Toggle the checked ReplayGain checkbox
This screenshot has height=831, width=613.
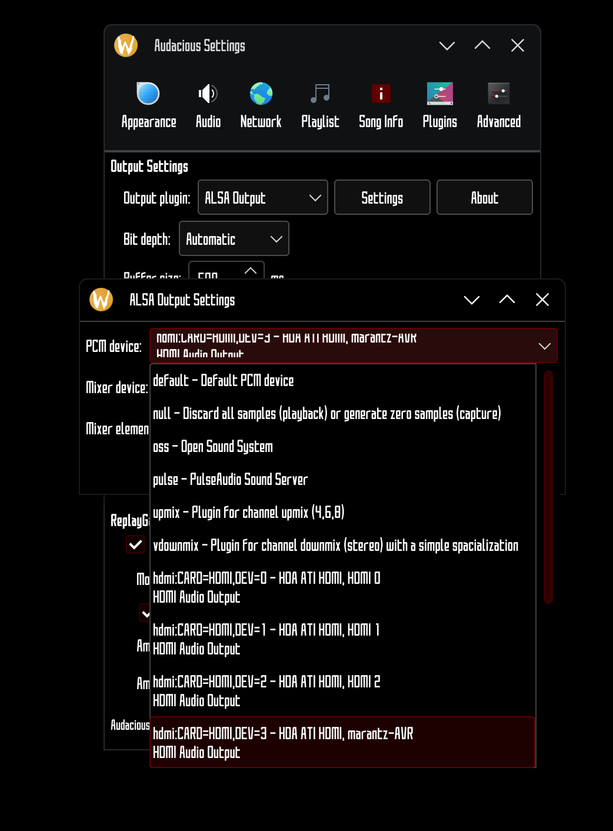pos(135,544)
